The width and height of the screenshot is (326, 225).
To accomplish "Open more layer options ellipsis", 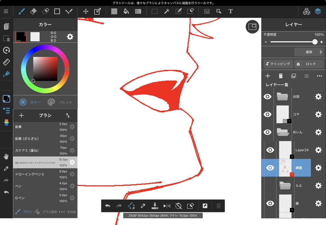I will pyautogui.click(x=319, y=76).
